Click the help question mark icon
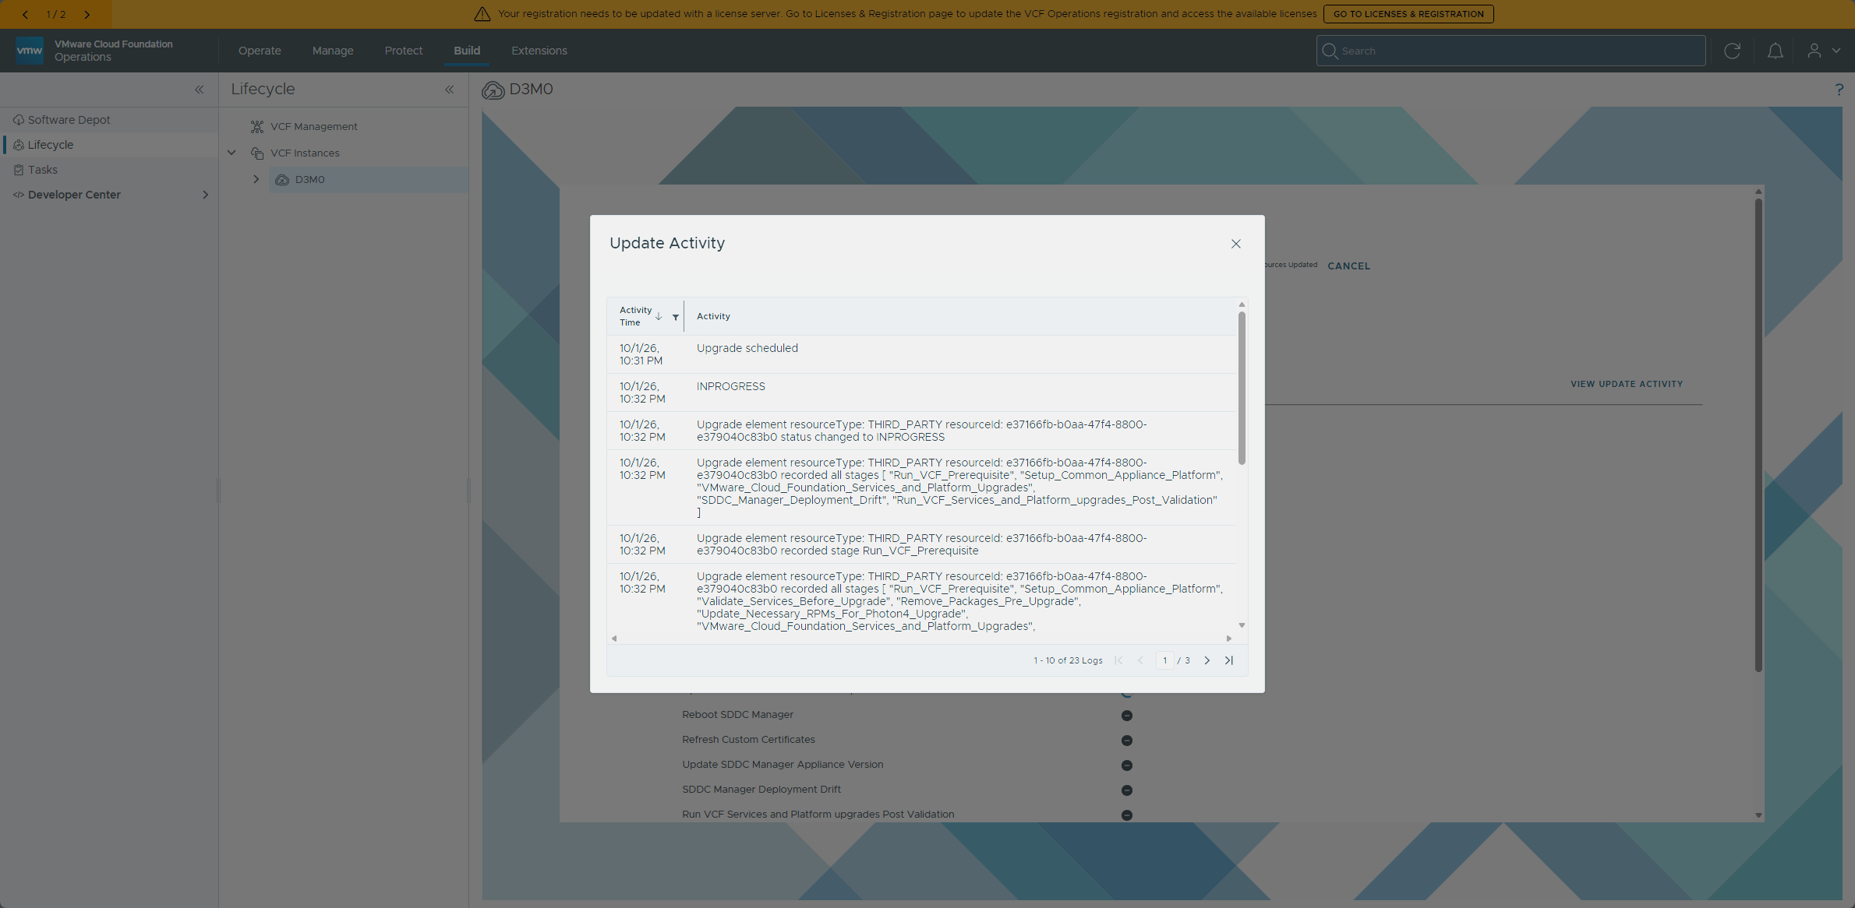Screen dimensions: 1855x908 click(x=1839, y=90)
